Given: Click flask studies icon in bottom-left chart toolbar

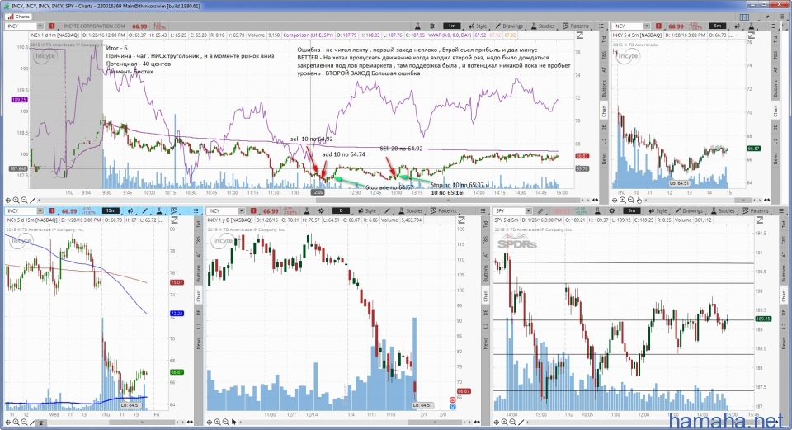Looking at the screenshot, I should 159,210.
